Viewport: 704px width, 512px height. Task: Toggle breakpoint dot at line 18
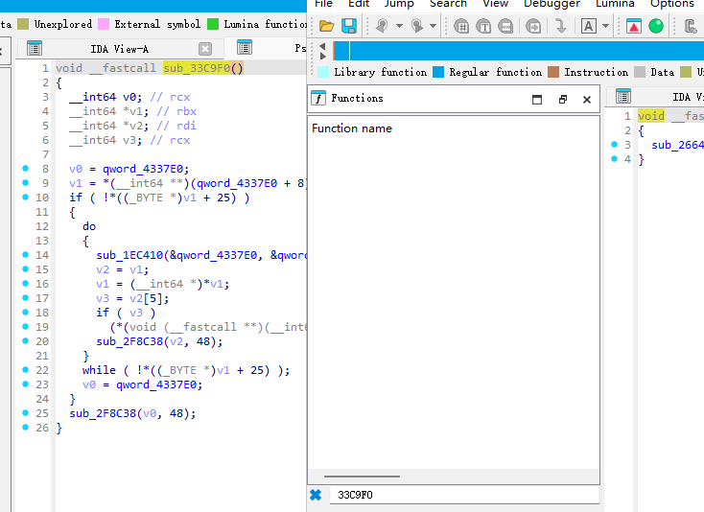(x=26, y=312)
